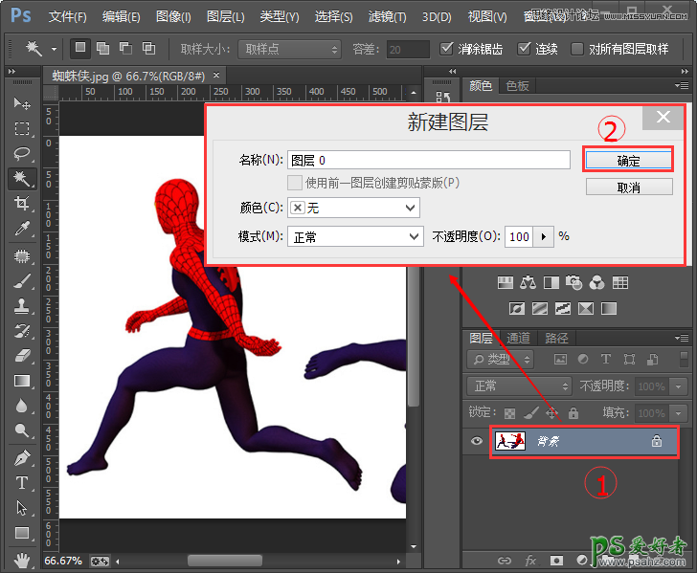The width and height of the screenshot is (697, 573).
Task: Select the Blur tool
Action: tap(21, 406)
